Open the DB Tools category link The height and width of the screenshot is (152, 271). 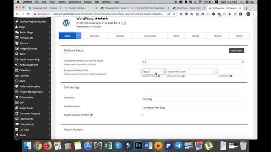pyautogui.click(x=25, y=130)
